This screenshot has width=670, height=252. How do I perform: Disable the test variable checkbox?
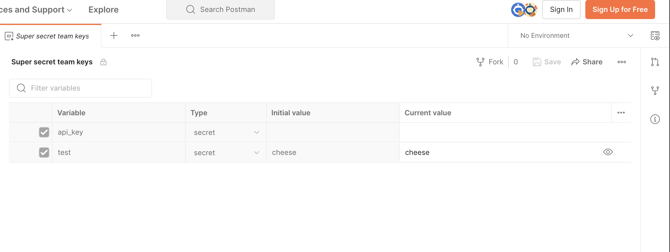44,153
